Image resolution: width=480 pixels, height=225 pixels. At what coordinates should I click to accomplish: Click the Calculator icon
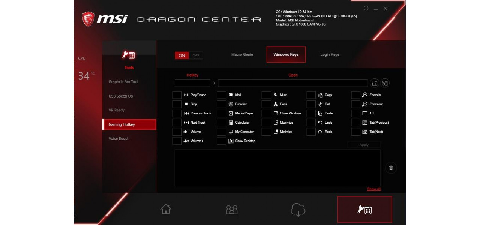[x=231, y=123]
